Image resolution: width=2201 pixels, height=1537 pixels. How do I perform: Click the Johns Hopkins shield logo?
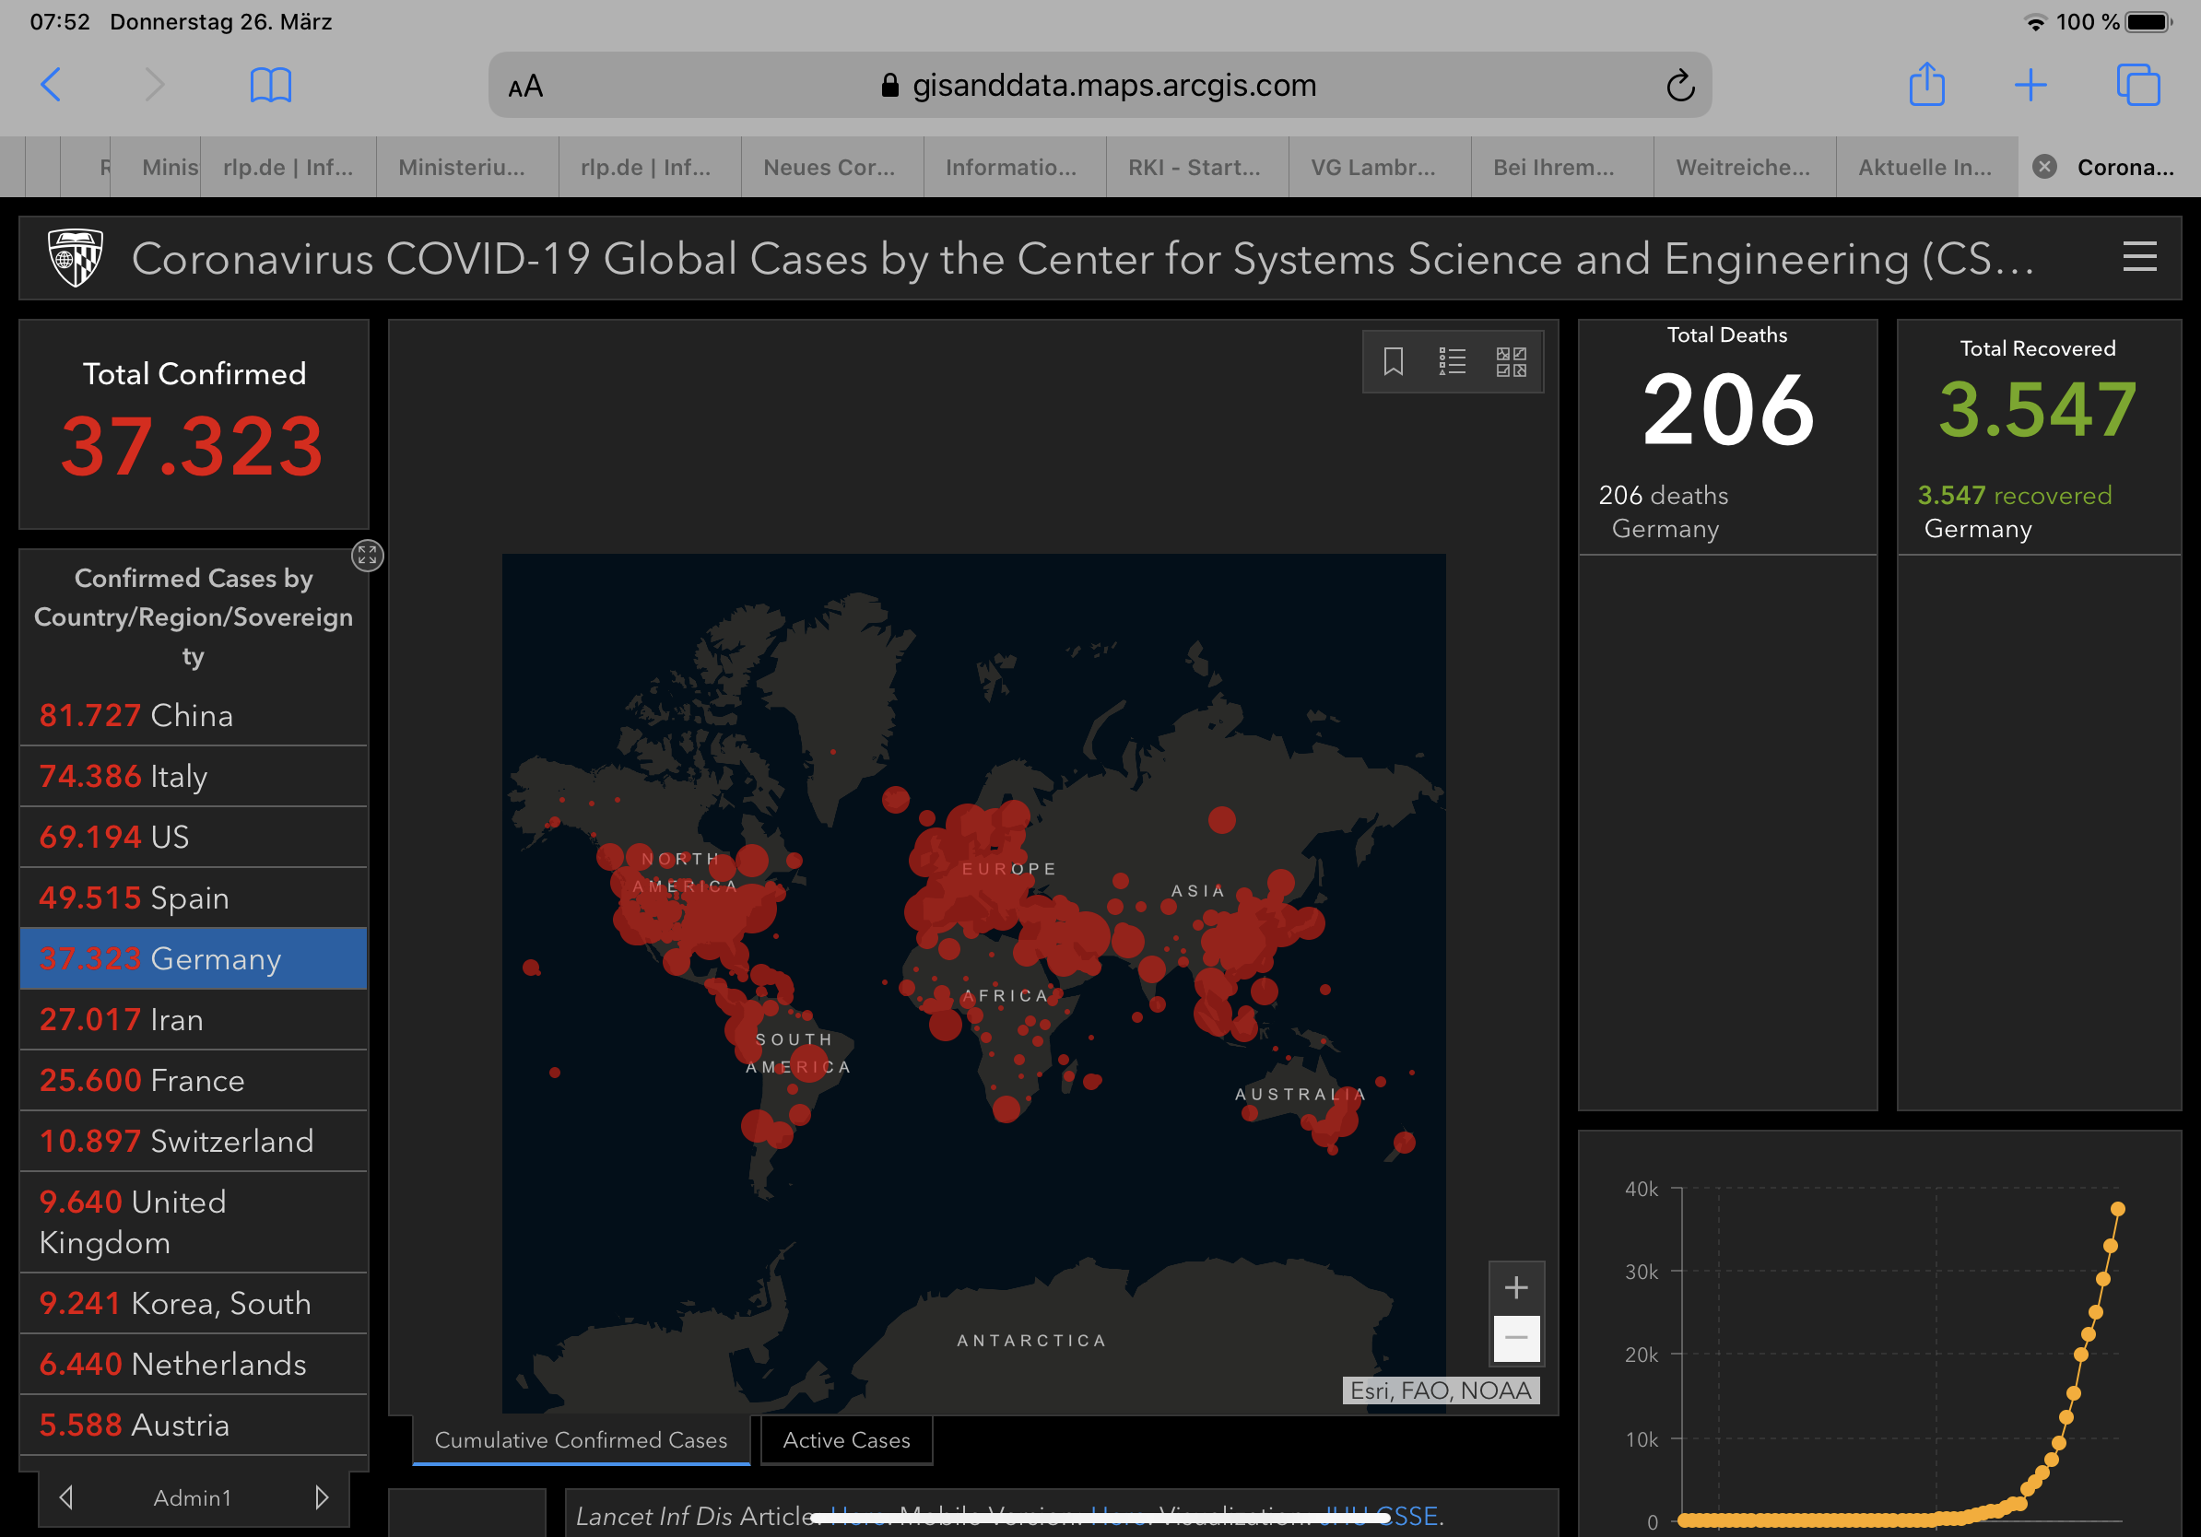pyautogui.click(x=76, y=258)
